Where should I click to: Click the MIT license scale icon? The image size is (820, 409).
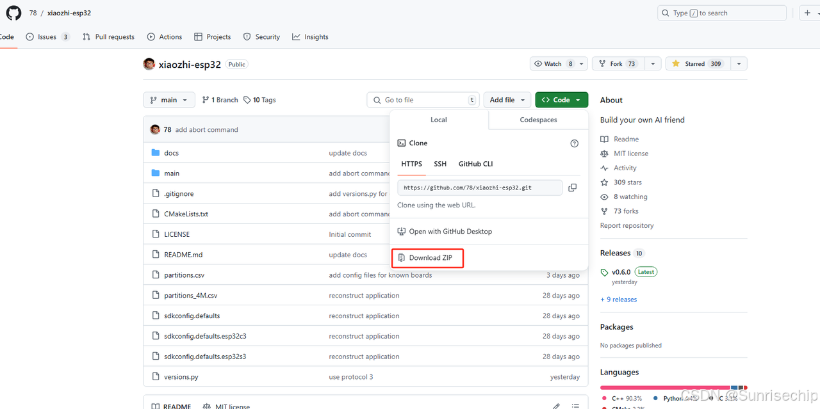[x=604, y=154]
